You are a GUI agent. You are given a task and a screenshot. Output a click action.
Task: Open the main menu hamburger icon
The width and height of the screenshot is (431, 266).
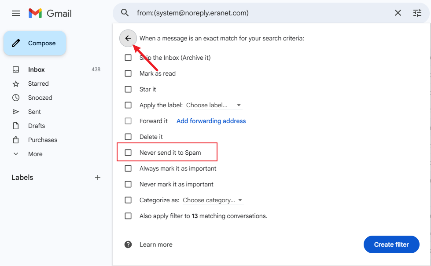tap(16, 13)
